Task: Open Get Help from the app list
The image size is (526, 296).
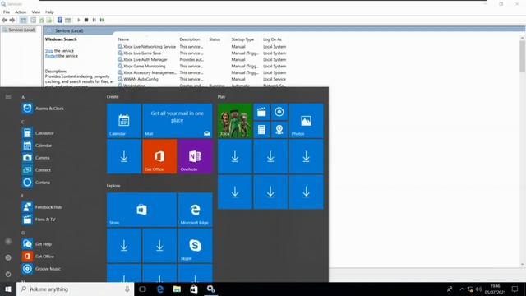Action: tap(37, 244)
